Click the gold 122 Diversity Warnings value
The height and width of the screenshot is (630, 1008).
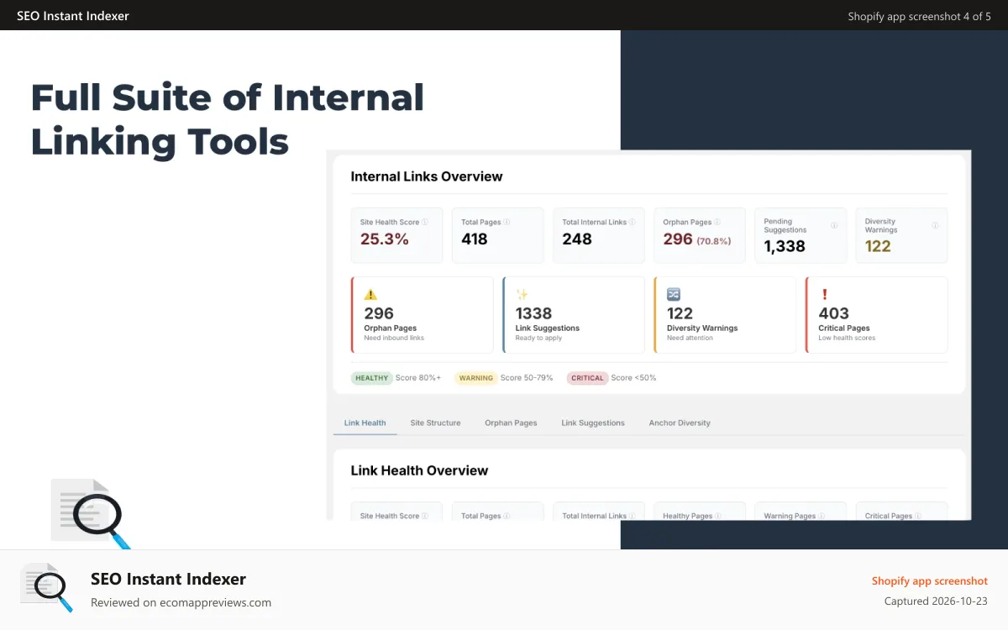pyautogui.click(x=878, y=246)
